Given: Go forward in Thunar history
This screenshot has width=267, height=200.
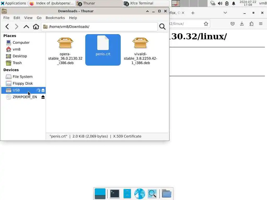Looking at the screenshot, I should [x=16, y=27].
